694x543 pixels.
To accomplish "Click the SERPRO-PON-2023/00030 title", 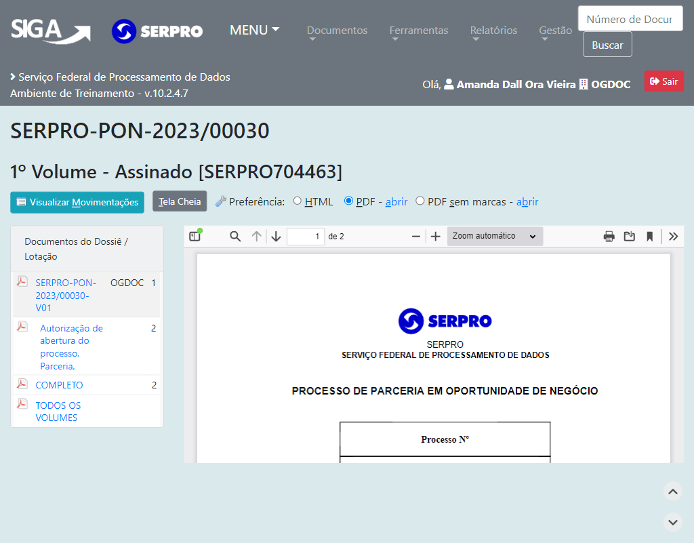I will point(140,131).
